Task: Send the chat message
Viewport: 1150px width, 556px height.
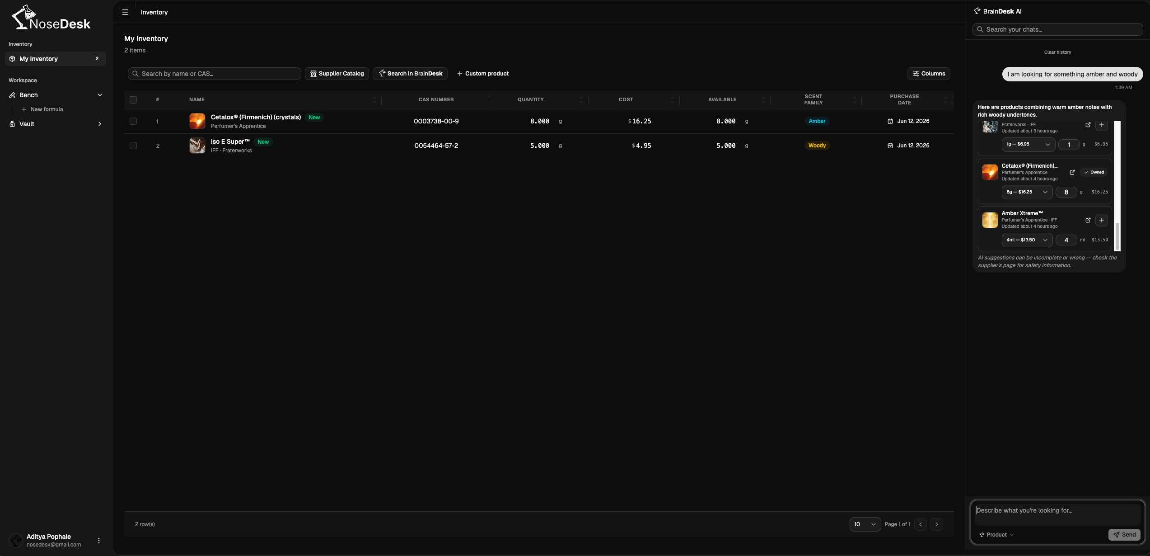Action: 1124,535
